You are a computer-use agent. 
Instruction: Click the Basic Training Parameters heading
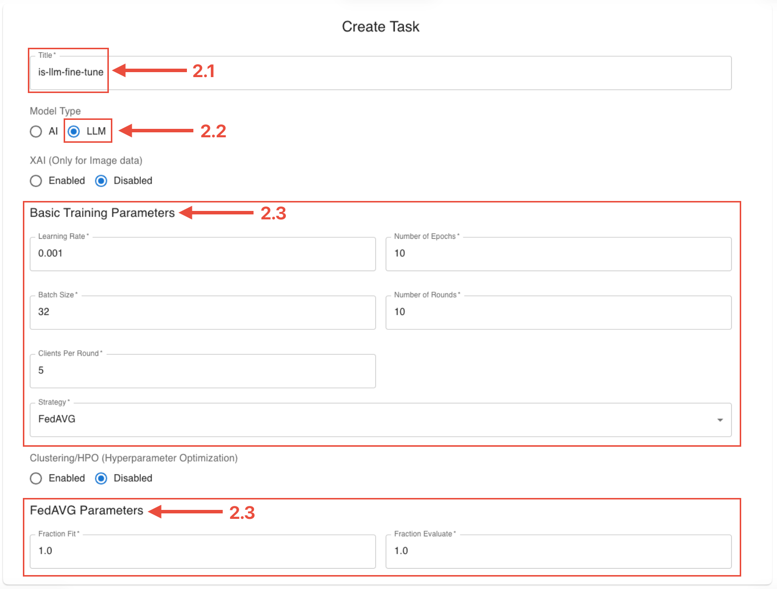102,213
